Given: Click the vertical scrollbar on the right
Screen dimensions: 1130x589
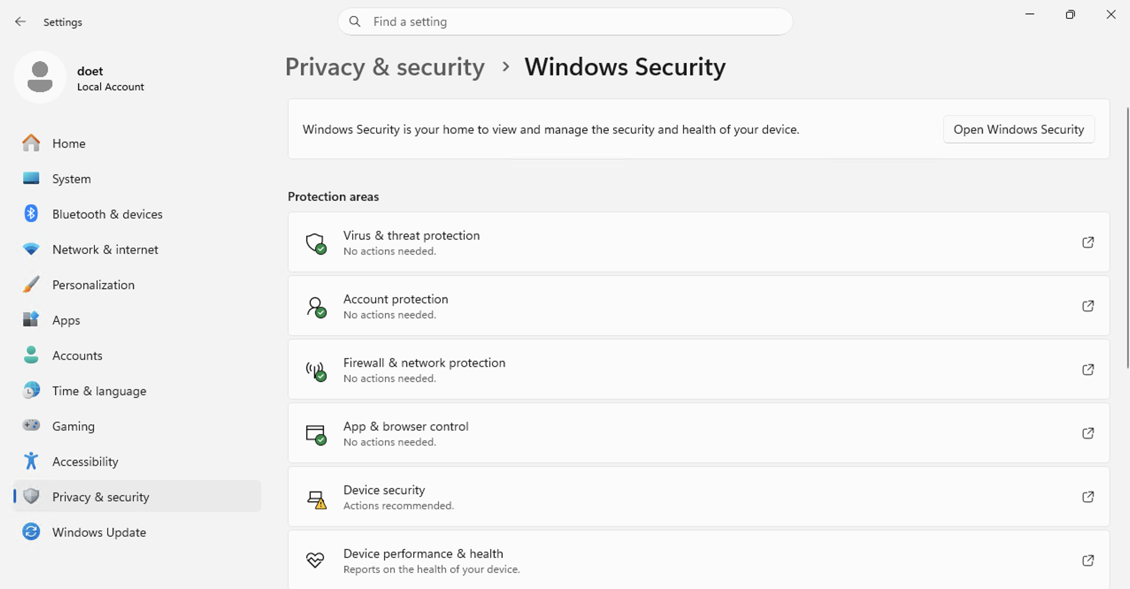Looking at the screenshot, I should [x=1127, y=239].
